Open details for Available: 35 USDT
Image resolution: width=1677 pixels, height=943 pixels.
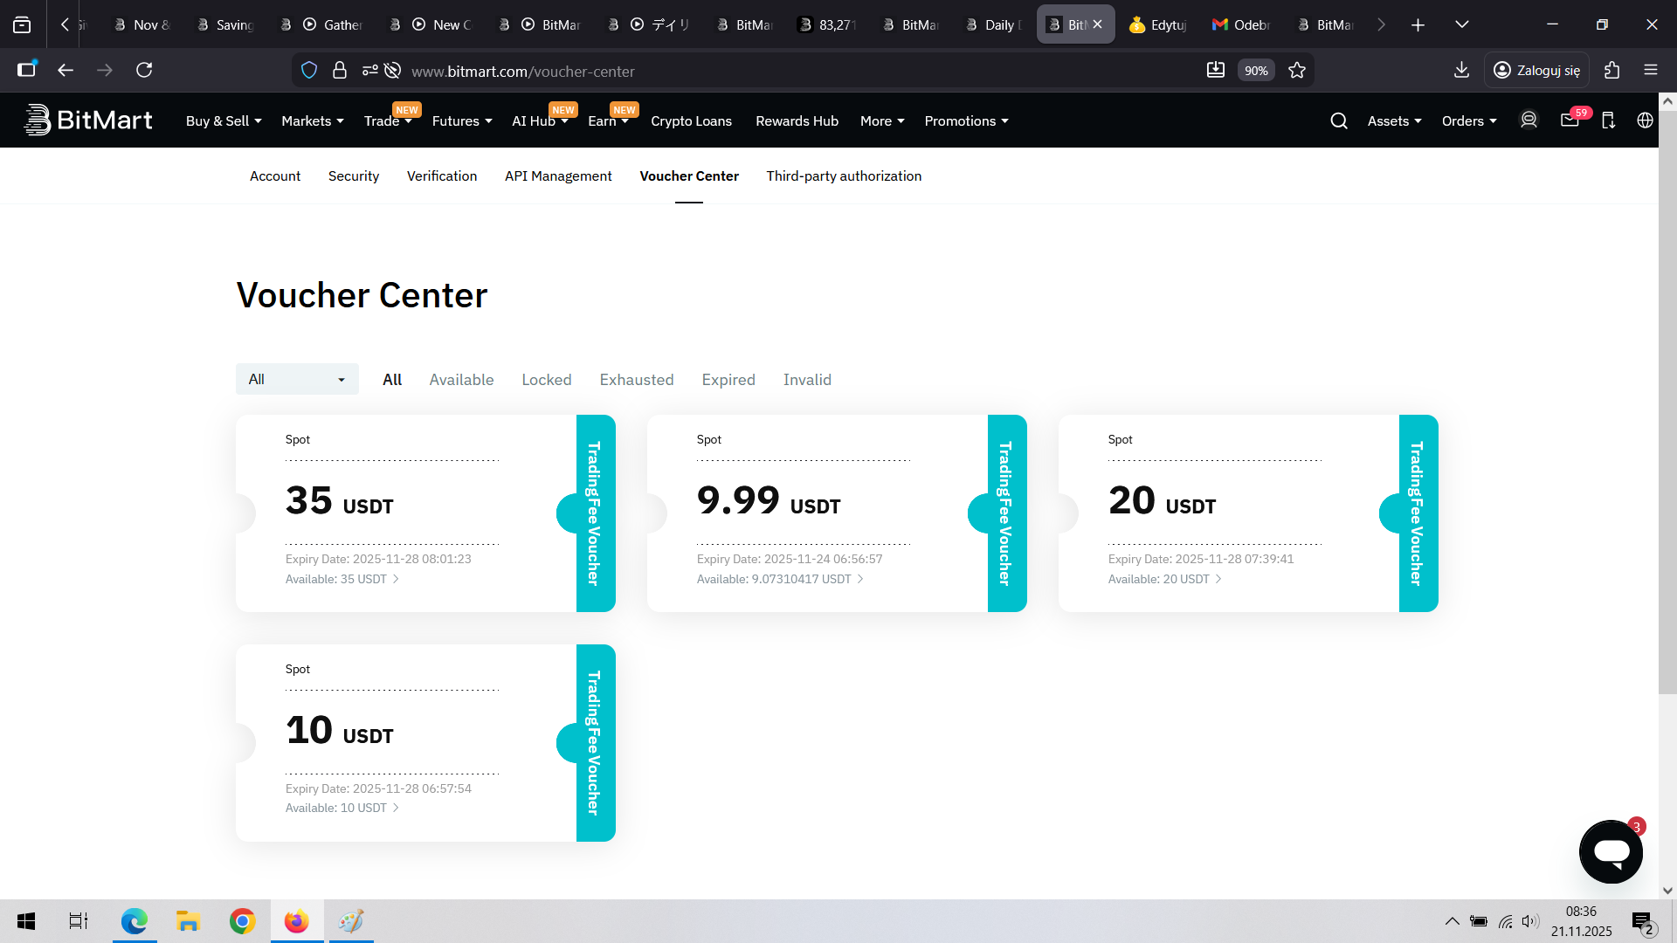click(342, 579)
